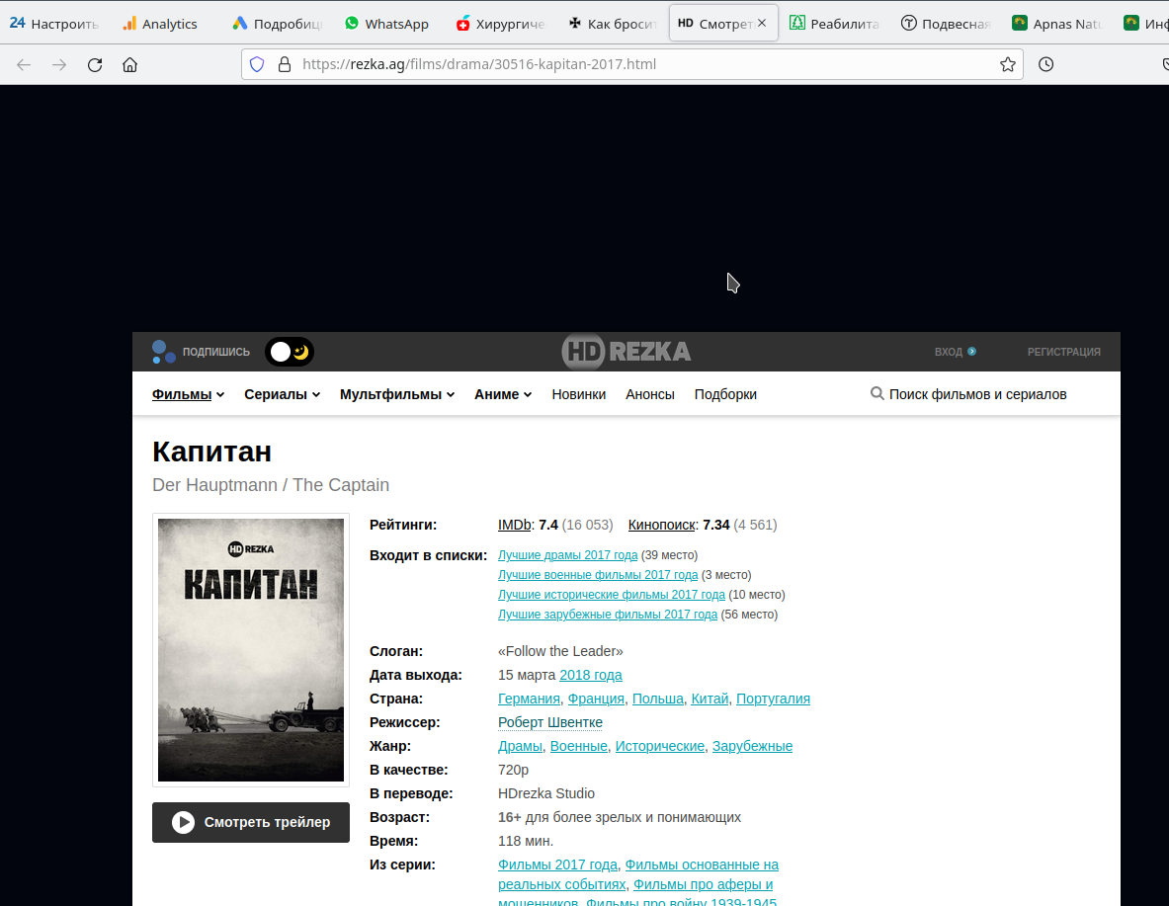Open the Новинки menu item
Viewport: 1169px width, 906px height.
[578, 394]
